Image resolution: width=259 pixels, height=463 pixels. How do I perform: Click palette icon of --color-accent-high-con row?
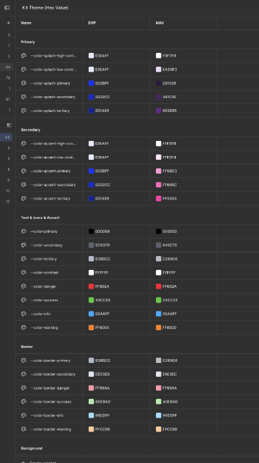coord(24,143)
